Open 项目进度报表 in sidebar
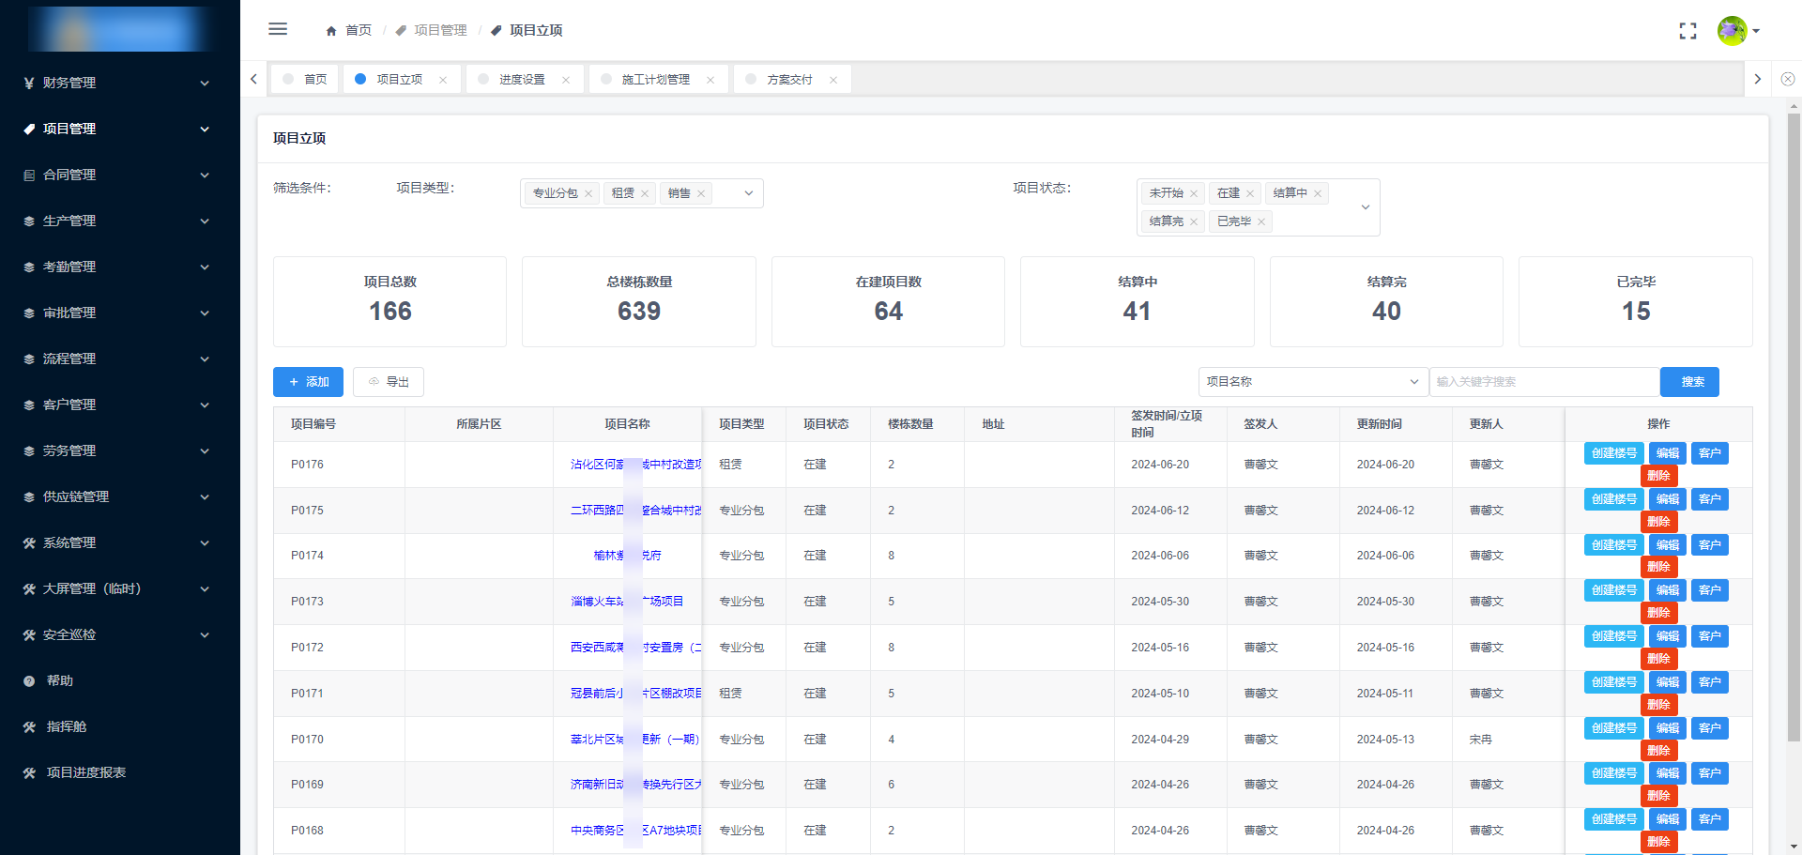Screen dimensions: 1802x855 pyautogui.click(x=120, y=772)
